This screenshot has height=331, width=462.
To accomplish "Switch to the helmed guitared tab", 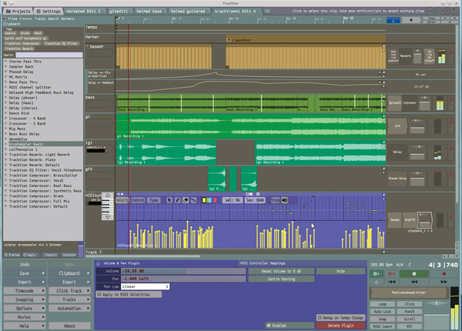I will point(188,12).
